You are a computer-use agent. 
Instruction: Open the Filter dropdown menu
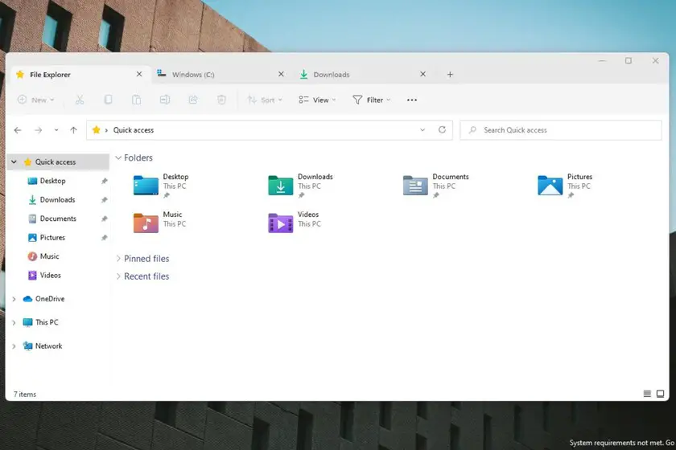coord(371,100)
